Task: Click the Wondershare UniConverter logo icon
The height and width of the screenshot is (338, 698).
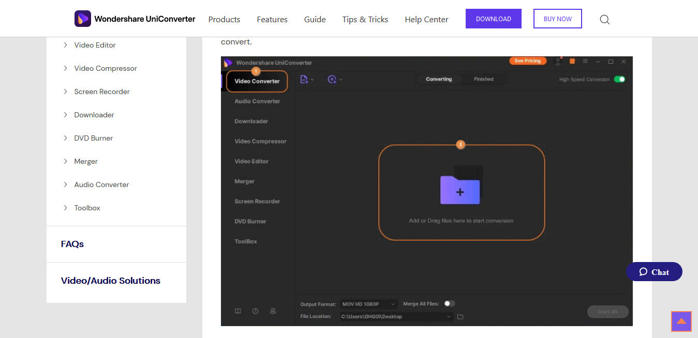Action: [x=83, y=19]
